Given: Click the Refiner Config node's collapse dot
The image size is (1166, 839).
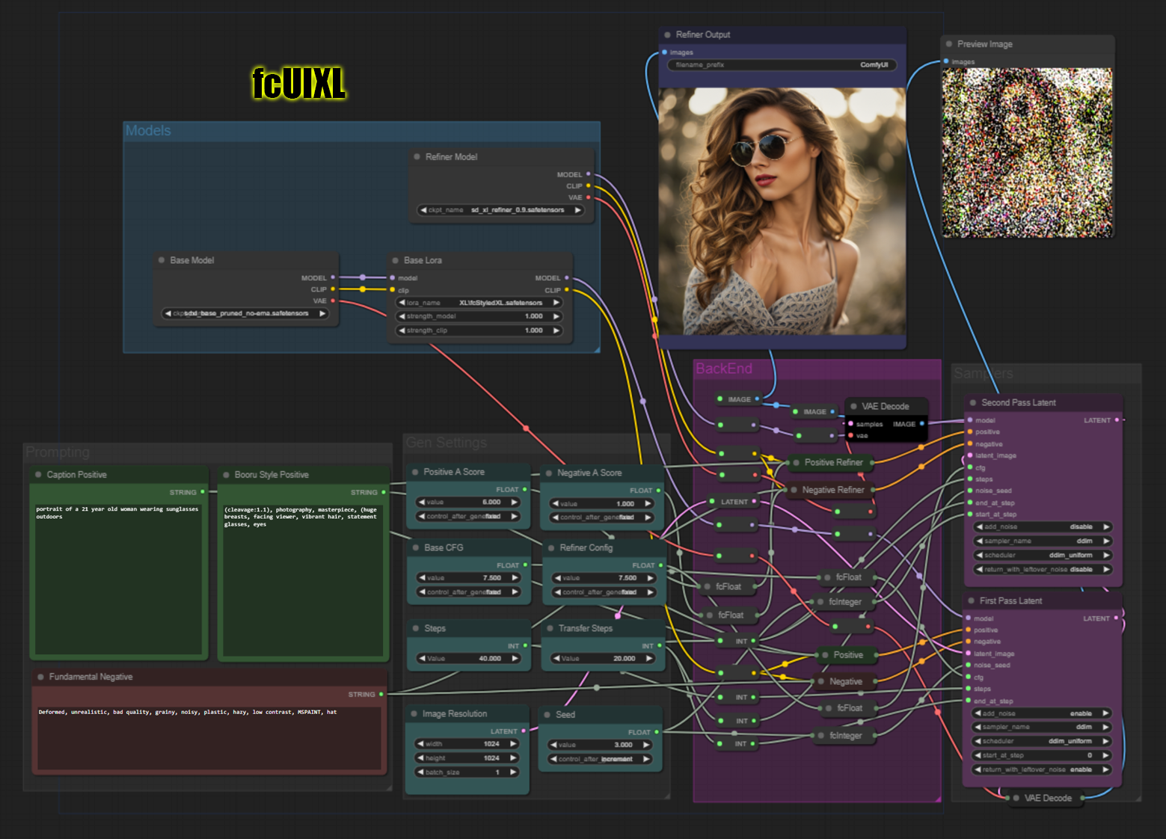Looking at the screenshot, I should 551,548.
